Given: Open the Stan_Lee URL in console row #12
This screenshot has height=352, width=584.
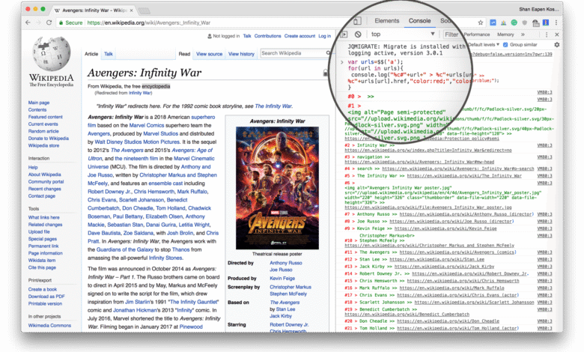Looking at the screenshot, I should tap(437, 259).
